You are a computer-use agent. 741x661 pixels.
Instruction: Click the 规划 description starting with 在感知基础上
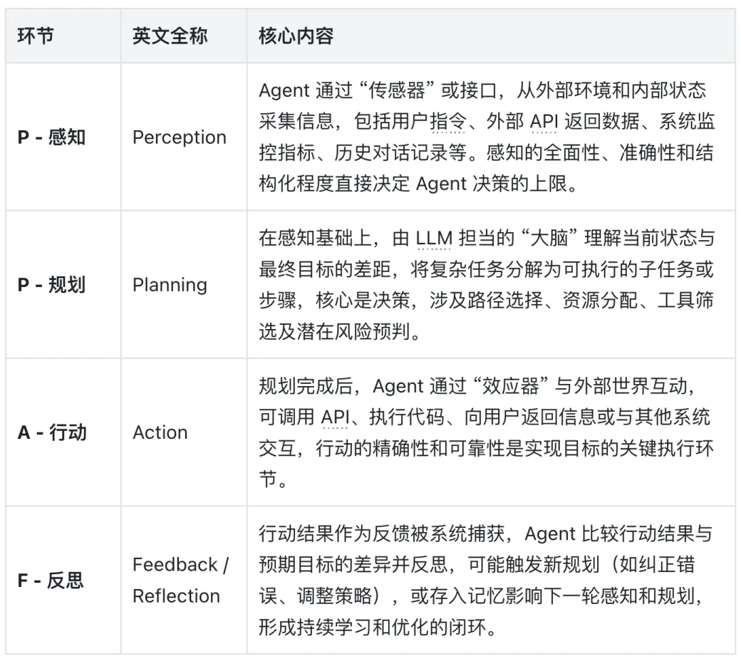click(x=486, y=285)
